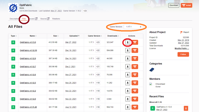The image size is (199, 112).
Task: Install OptiFabric-v1.13.0 with orange anvil button
Action: click(135, 42)
